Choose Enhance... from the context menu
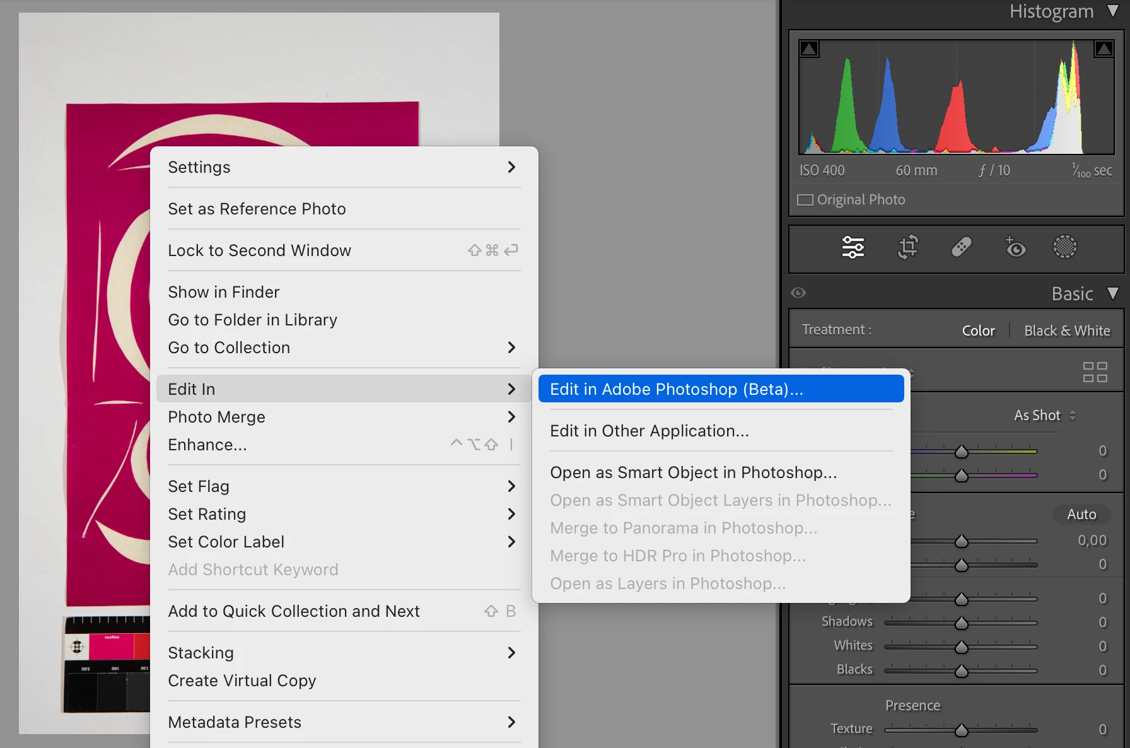 (344, 445)
